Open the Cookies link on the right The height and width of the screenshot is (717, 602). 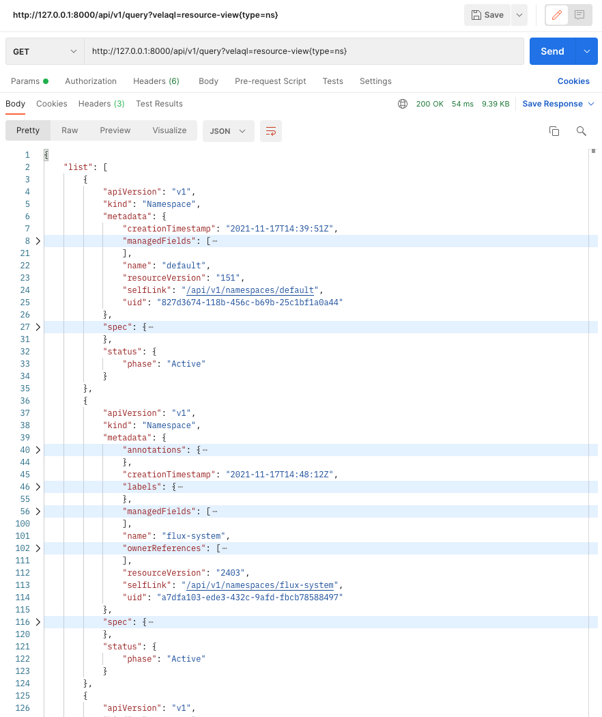click(573, 81)
